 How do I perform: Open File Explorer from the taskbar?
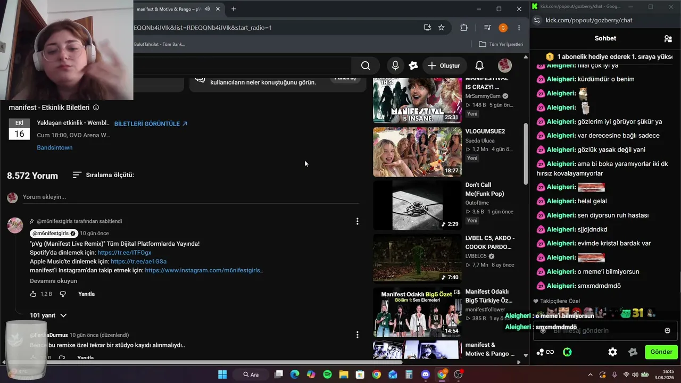pos(344,374)
